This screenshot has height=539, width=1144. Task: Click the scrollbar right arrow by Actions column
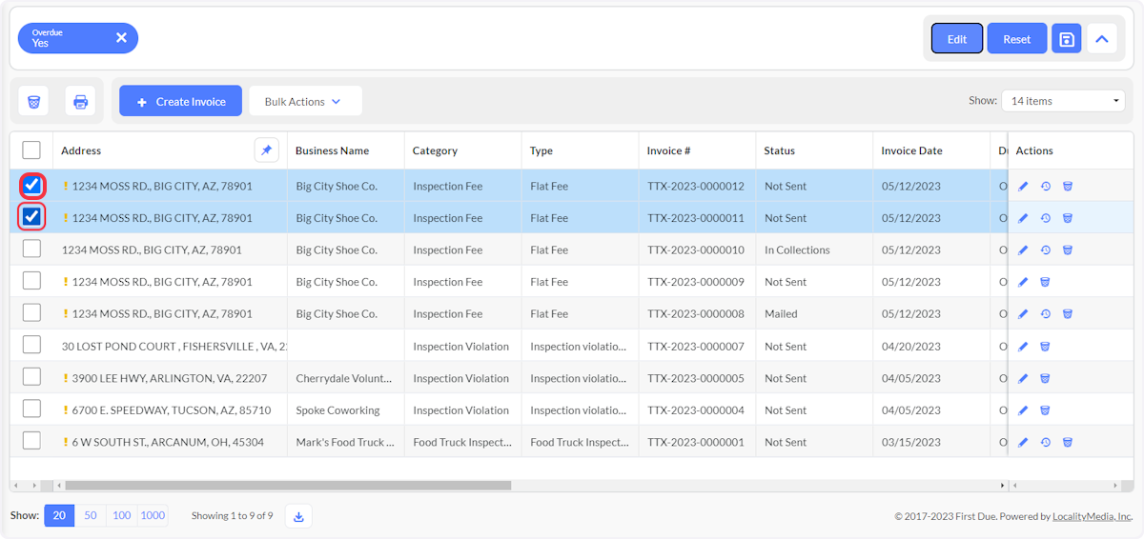1002,486
